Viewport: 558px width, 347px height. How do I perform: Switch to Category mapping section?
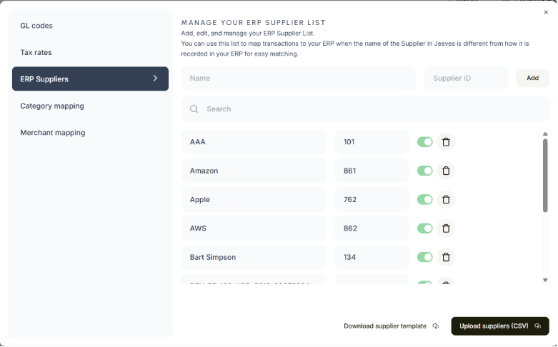(x=52, y=106)
